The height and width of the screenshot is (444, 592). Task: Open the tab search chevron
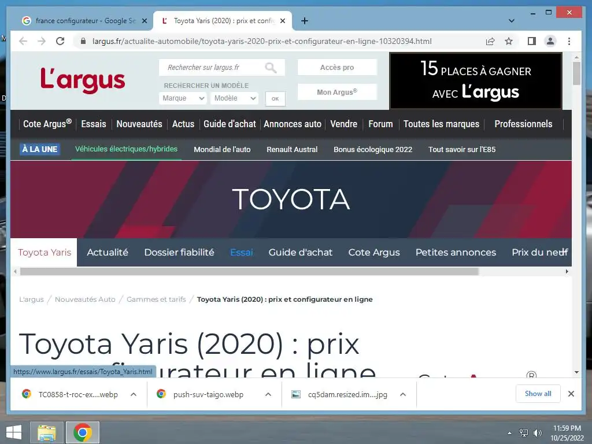coord(512,21)
